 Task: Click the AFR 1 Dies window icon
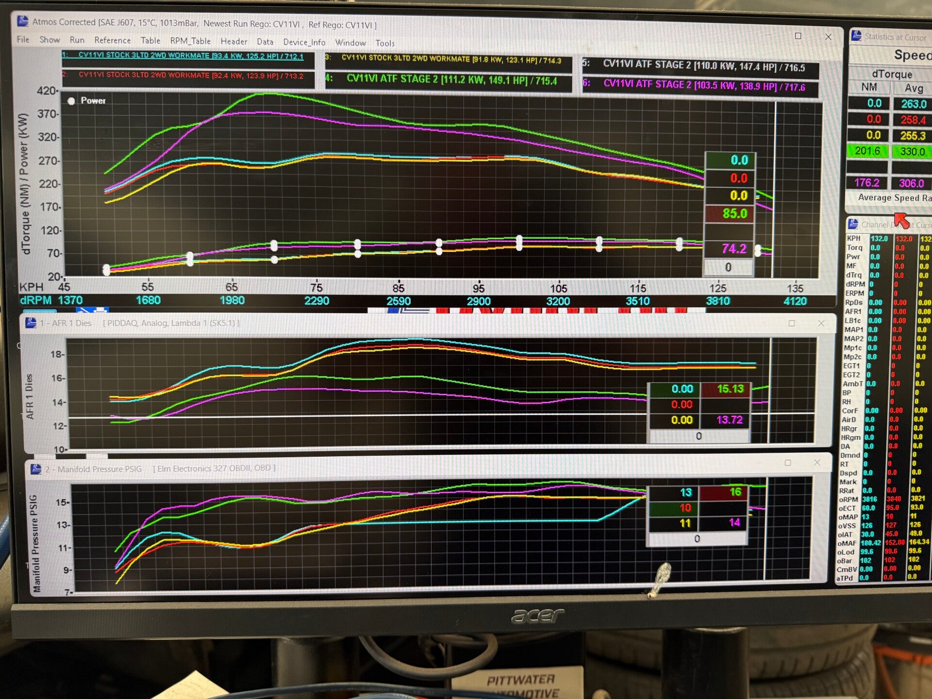tap(31, 323)
